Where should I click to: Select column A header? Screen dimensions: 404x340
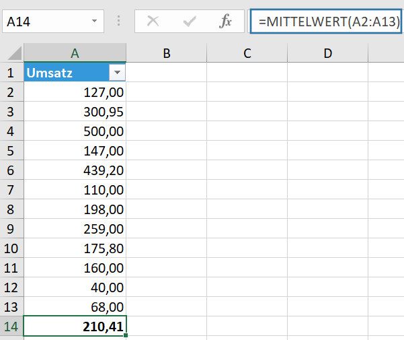tap(75, 53)
